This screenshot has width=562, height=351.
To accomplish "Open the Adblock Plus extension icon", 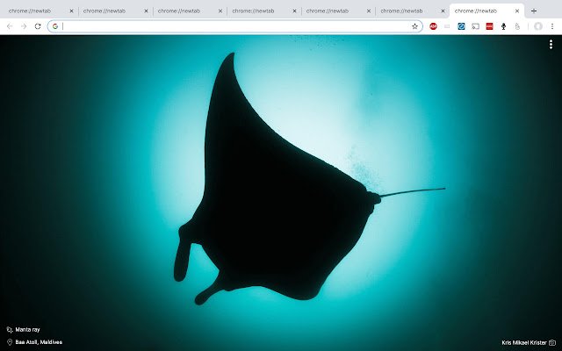I will [433, 26].
